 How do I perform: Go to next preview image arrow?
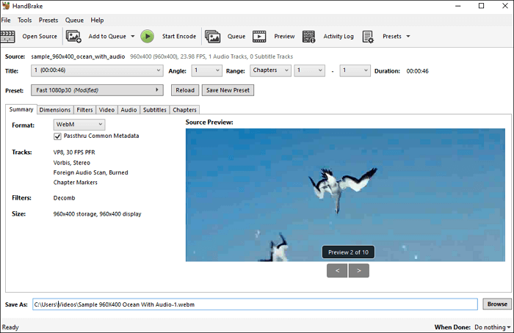click(359, 271)
